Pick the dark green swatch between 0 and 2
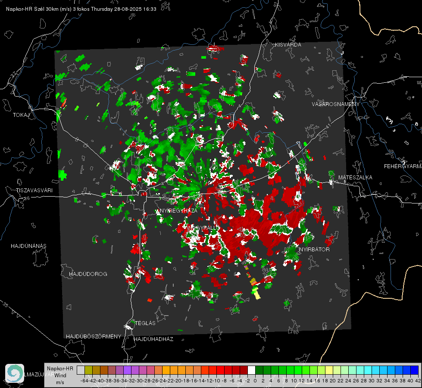This screenshot has height=388, width=422. click(259, 370)
